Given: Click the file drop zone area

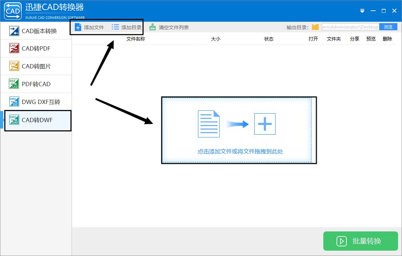Looking at the screenshot, I should tap(239, 130).
